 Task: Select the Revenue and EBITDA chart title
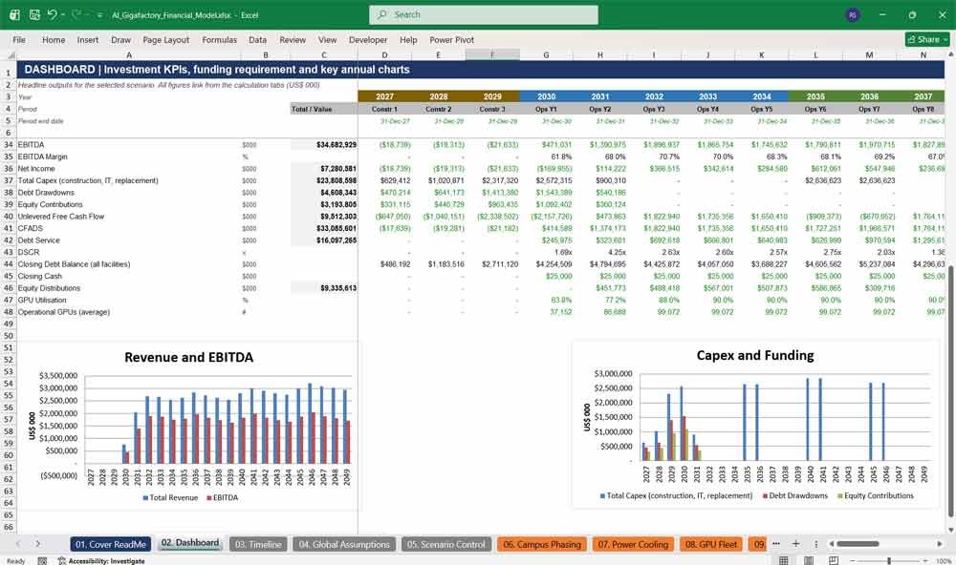click(x=188, y=357)
